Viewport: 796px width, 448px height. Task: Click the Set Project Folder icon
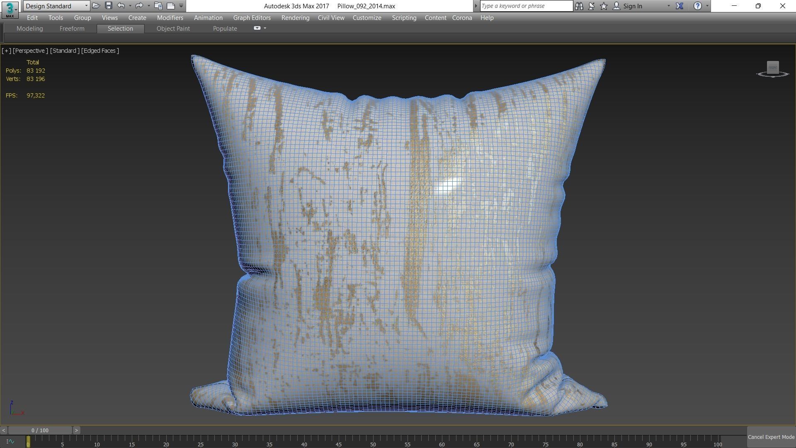158,6
